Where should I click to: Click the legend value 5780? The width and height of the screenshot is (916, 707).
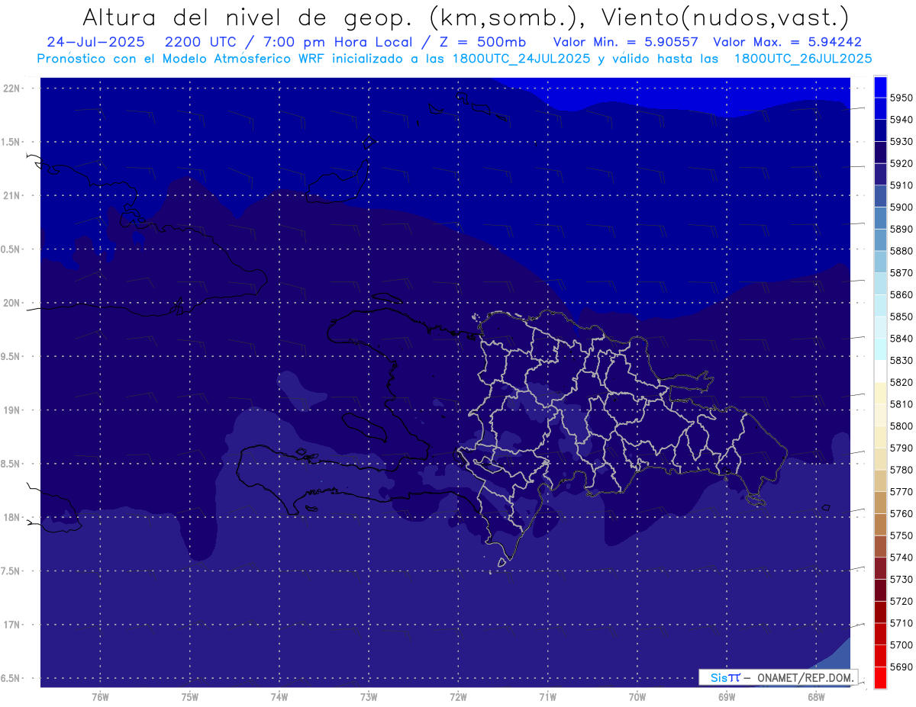901,470
